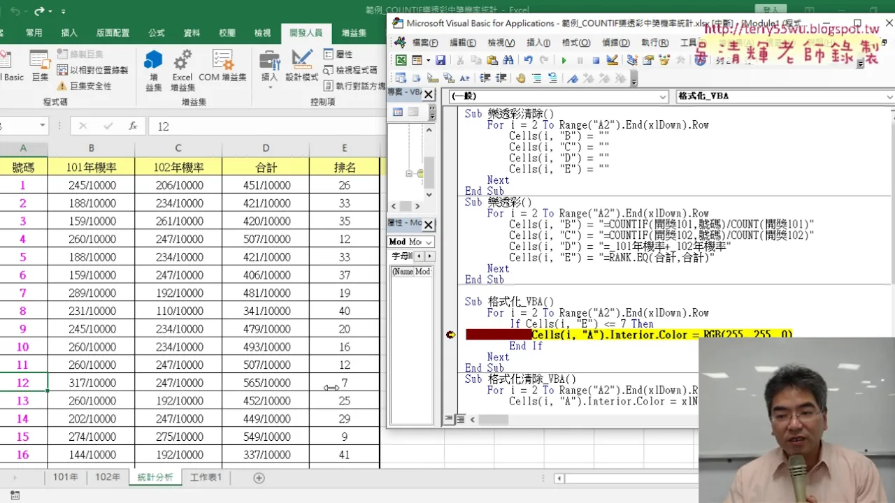Stop execution with the blue Reset square
Screen dimensions: 895x503
(x=596, y=60)
